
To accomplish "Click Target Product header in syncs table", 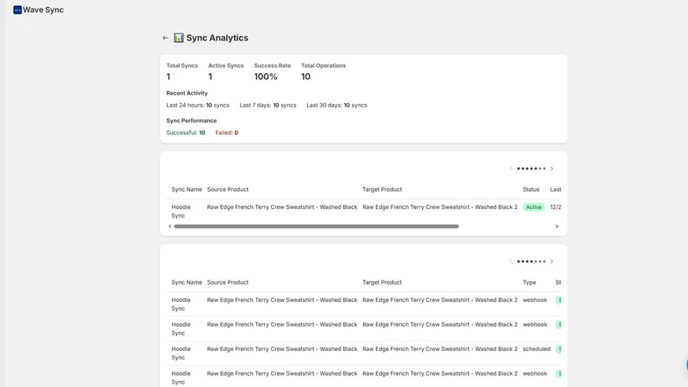I will click(382, 189).
